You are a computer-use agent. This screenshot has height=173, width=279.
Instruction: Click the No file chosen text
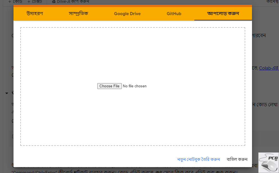[x=135, y=86]
